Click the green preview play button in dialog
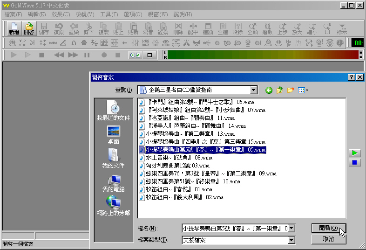The width and height of the screenshot is (366, 250). point(354,153)
